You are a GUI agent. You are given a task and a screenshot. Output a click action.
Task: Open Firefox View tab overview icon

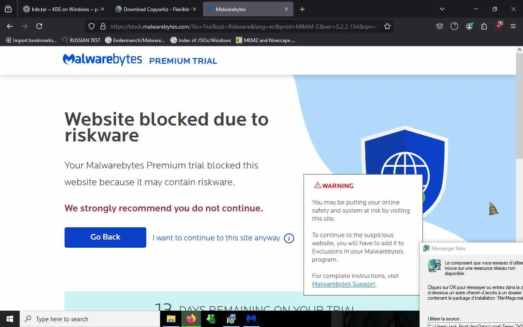coord(8,9)
